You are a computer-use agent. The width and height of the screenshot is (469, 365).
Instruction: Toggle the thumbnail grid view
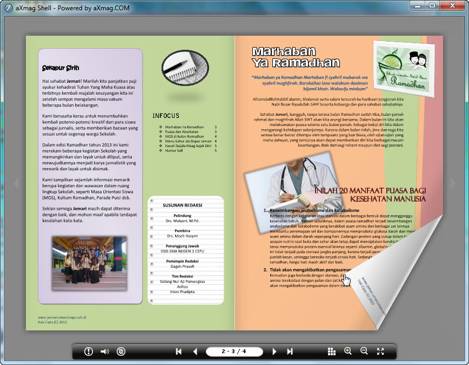pos(331,351)
